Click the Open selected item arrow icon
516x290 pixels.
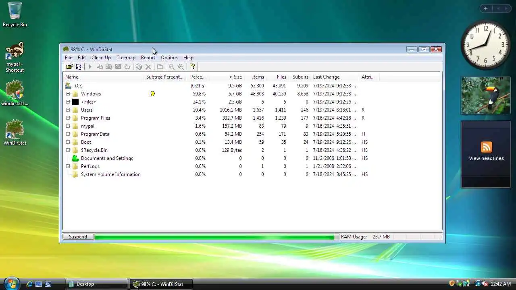click(x=90, y=67)
